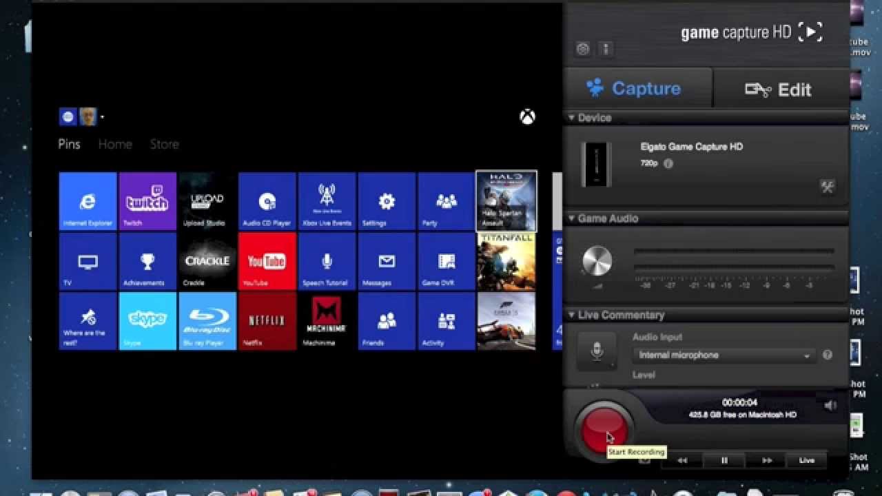Open the Party tile
The image size is (882, 496).
[447, 201]
